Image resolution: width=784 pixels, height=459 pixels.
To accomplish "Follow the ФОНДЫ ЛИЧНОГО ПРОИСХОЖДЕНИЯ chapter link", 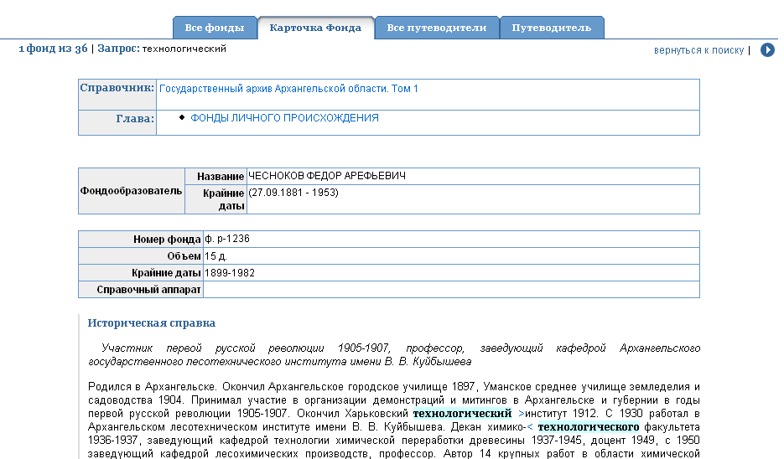I will (284, 118).
